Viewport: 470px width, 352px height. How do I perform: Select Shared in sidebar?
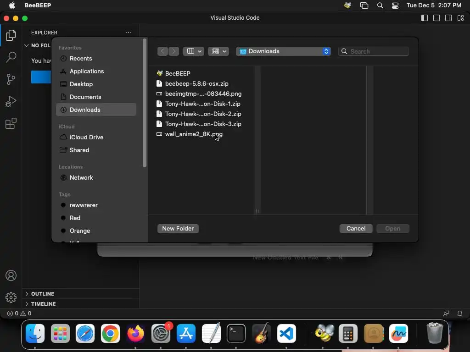tap(96, 150)
